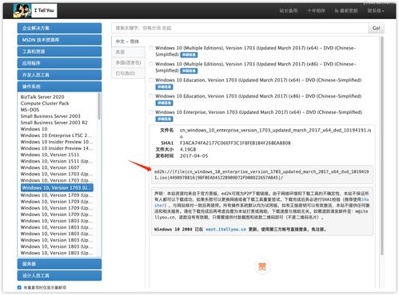Select Windows 10 Insider Preview 10... entry
The width and height of the screenshot is (399, 295).
coord(57,142)
